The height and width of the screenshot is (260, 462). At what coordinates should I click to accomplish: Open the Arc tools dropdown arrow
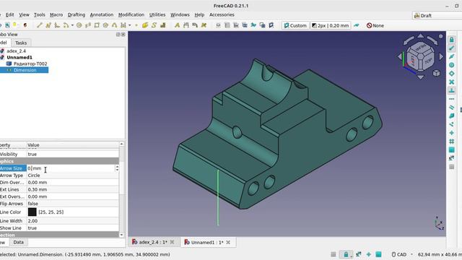pos(72,25)
